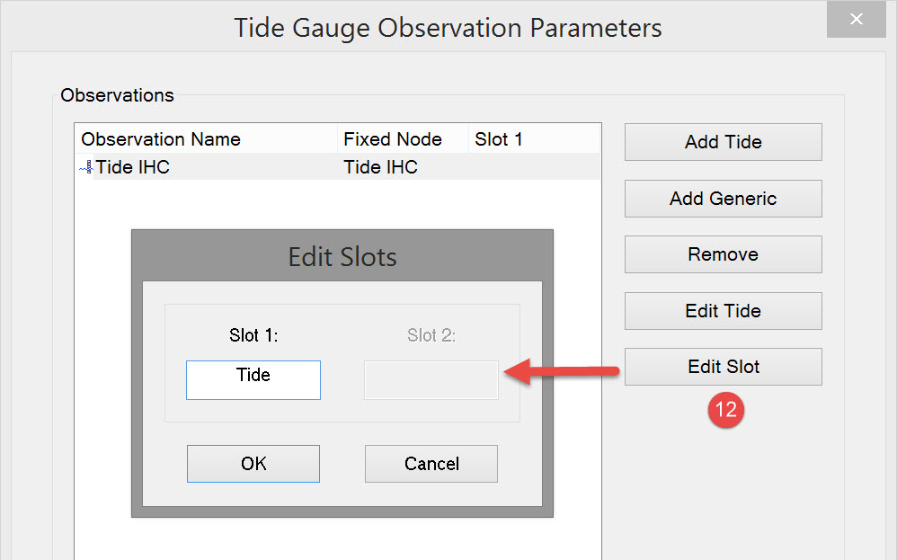Cancel the Edit Slots dialog
The image size is (897, 560).
point(431,464)
